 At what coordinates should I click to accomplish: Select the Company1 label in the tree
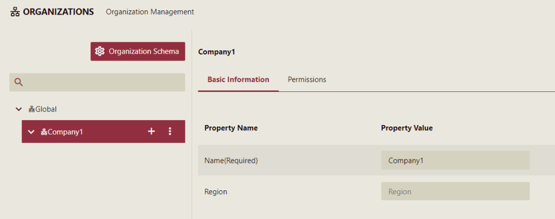click(x=66, y=131)
